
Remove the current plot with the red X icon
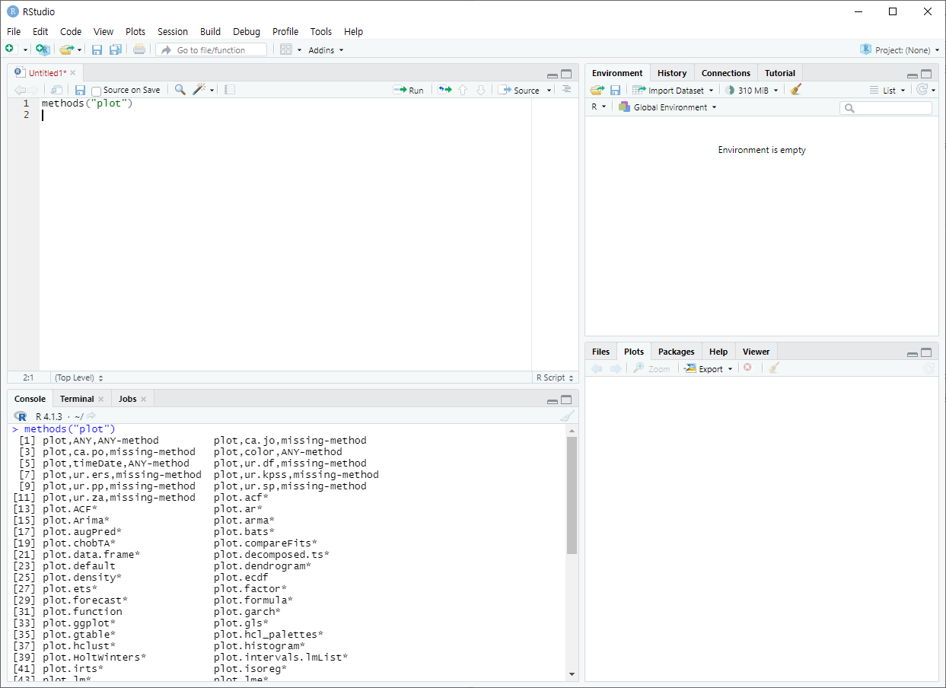tap(747, 368)
